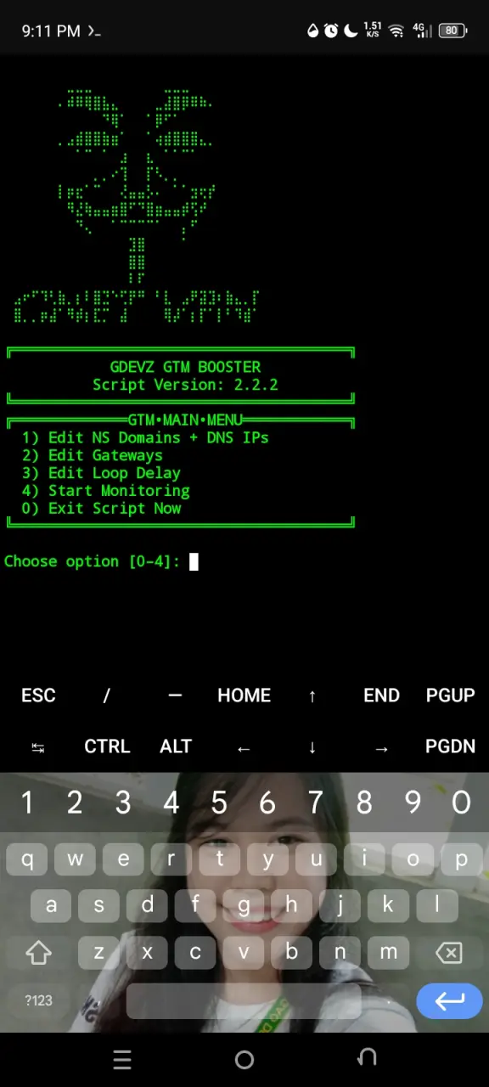Tap the u key
Viewport: 489px width, 1087px height.
click(x=317, y=859)
